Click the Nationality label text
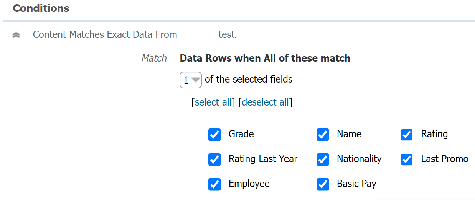475x200 pixels. 359,159
